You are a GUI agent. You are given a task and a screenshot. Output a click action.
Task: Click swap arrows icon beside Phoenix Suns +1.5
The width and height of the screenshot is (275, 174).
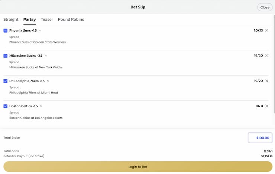click(x=40, y=30)
